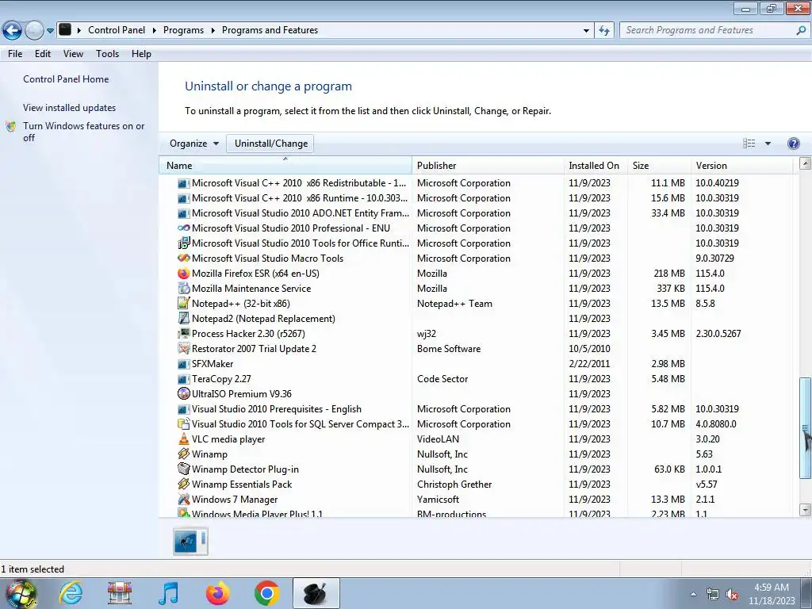Open the view options dropdown arrow
812x609 pixels.
(x=768, y=144)
